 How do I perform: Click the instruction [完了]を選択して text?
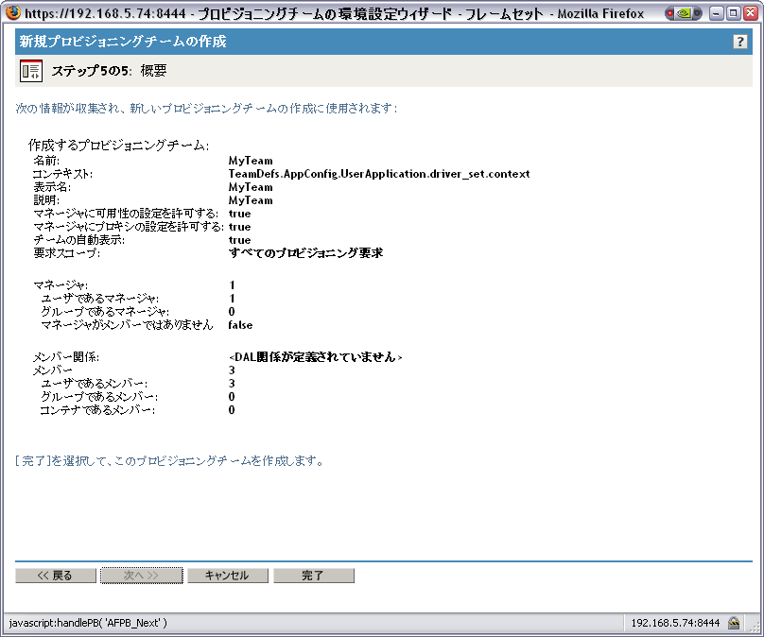point(169,460)
